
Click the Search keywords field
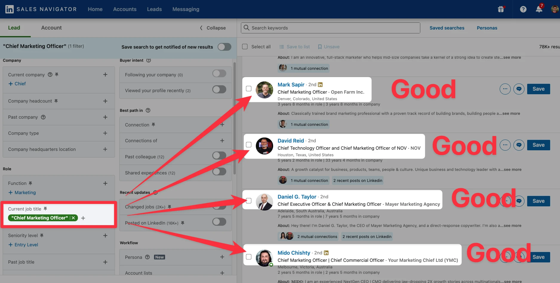(330, 28)
